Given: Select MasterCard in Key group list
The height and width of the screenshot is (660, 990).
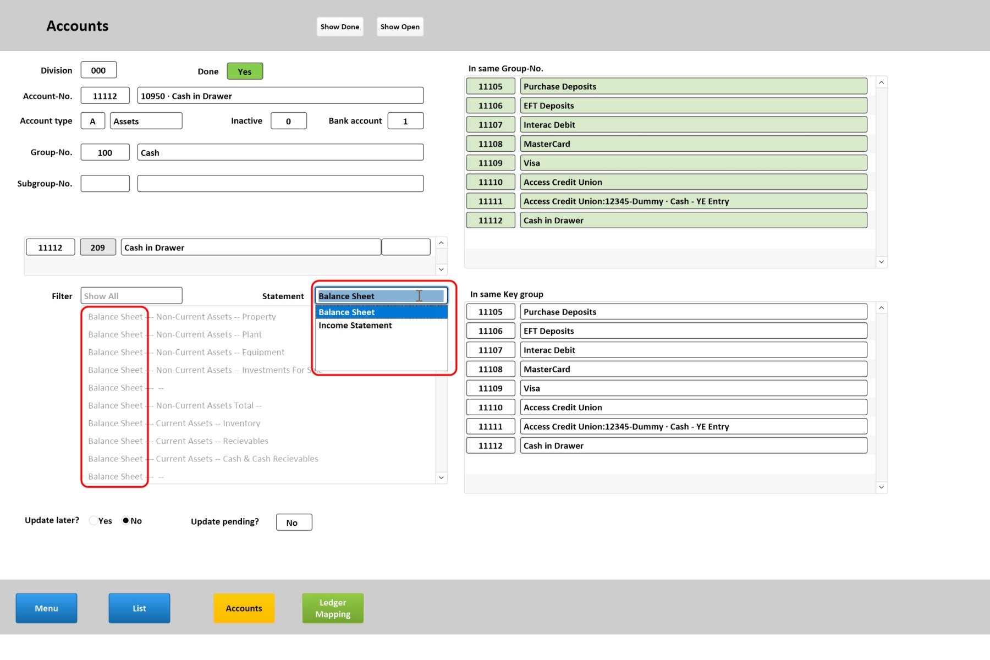Looking at the screenshot, I should [x=694, y=369].
